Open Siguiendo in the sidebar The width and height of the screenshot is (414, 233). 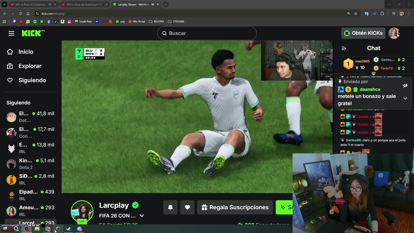pyautogui.click(x=32, y=80)
